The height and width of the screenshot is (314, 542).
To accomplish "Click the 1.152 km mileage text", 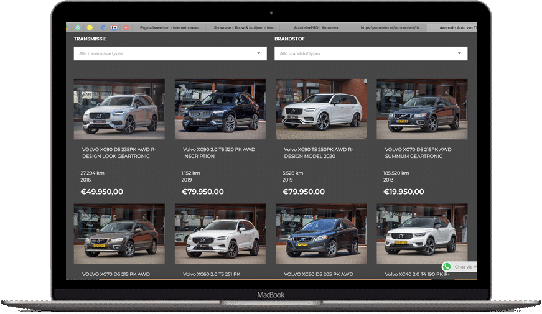I will click(190, 173).
